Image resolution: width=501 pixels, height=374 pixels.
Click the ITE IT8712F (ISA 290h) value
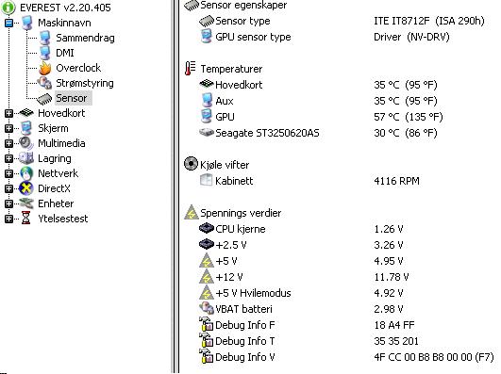[429, 21]
